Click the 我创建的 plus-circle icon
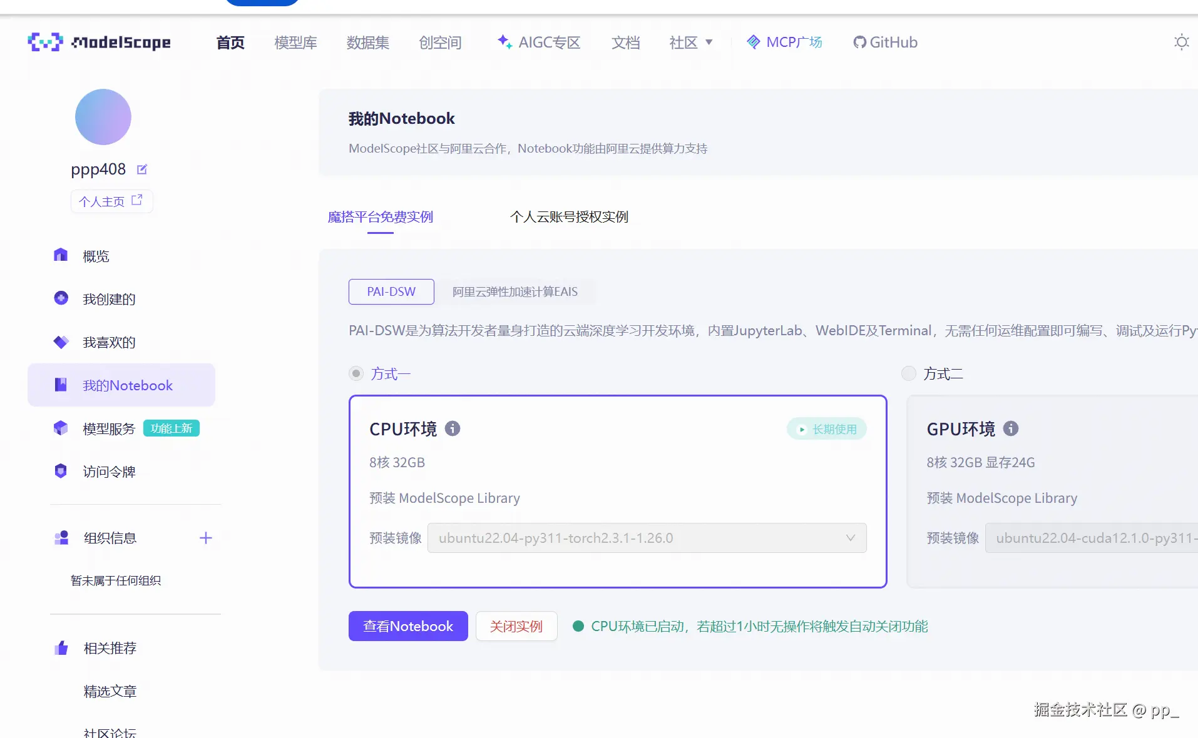Viewport: 1198px width, 738px height. 61,298
